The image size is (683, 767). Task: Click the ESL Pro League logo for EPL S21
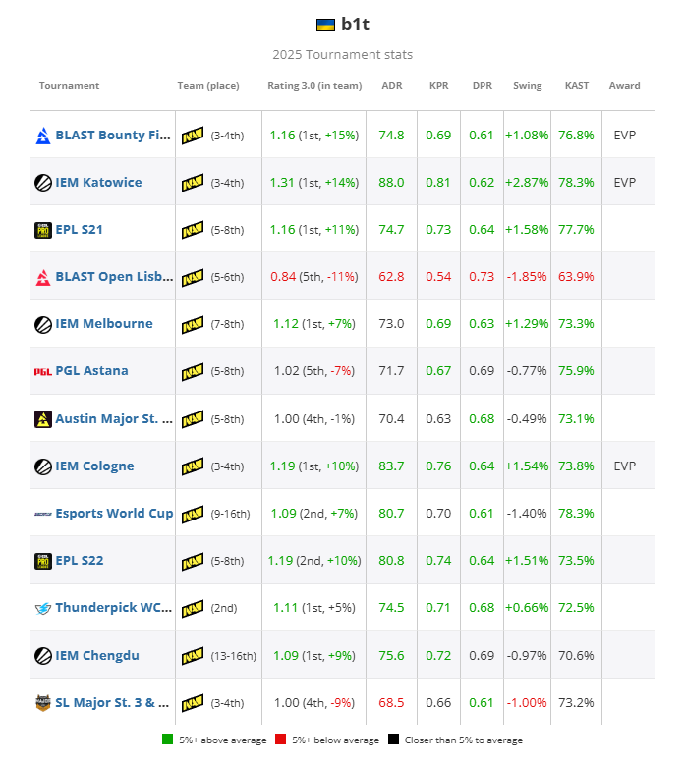[43, 230]
